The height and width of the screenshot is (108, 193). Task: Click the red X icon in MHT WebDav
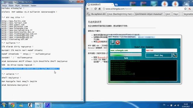click(x=118, y=42)
